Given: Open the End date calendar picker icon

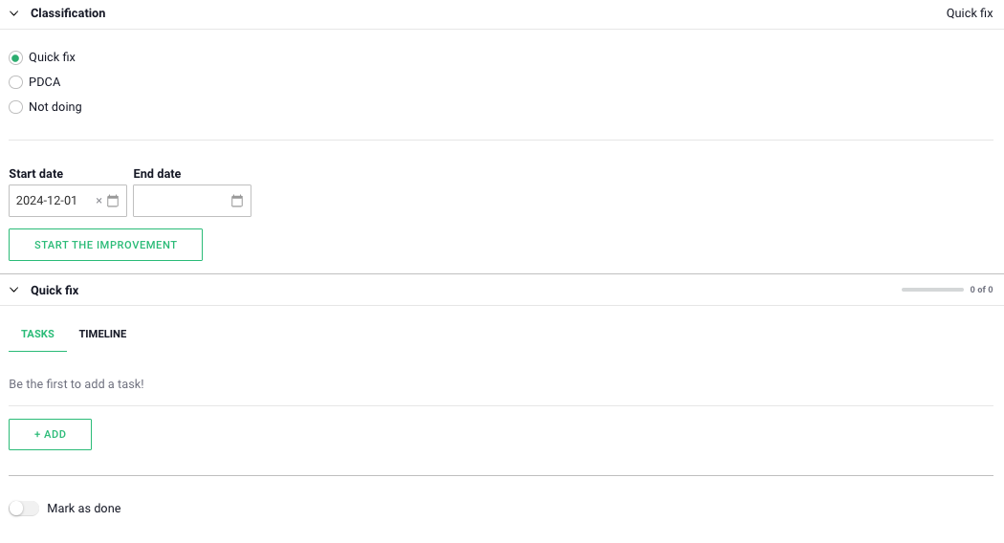Looking at the screenshot, I should tap(237, 201).
